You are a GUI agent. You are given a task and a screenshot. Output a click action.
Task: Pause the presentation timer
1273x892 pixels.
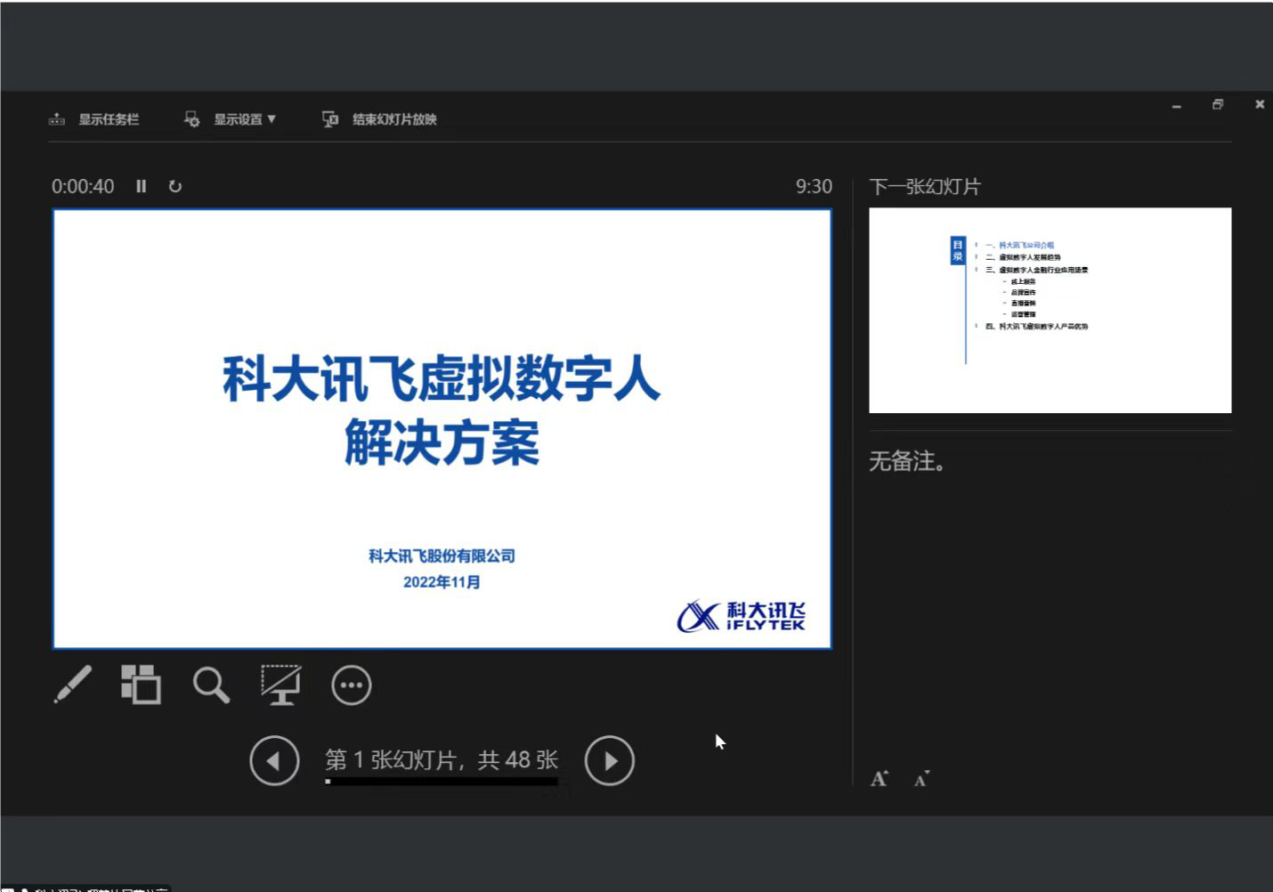[x=141, y=186]
